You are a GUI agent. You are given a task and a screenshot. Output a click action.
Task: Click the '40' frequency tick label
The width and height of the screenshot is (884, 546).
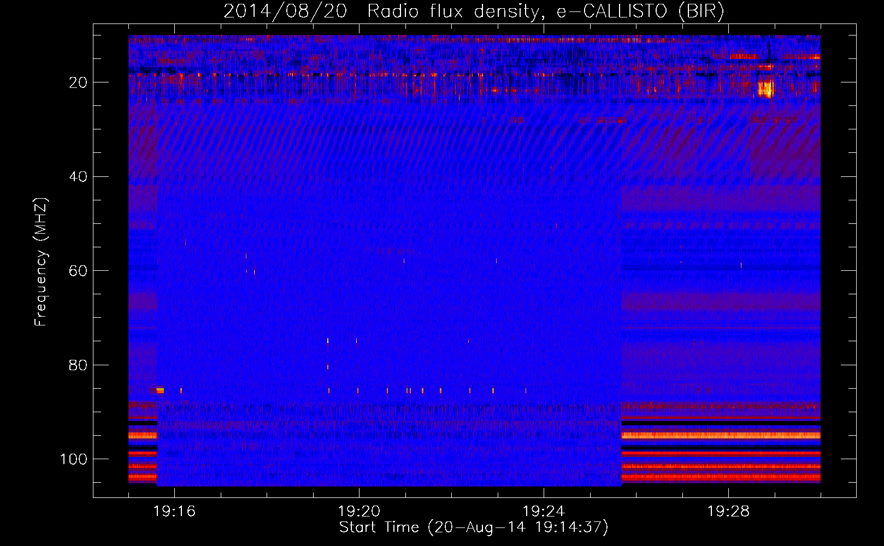click(78, 177)
